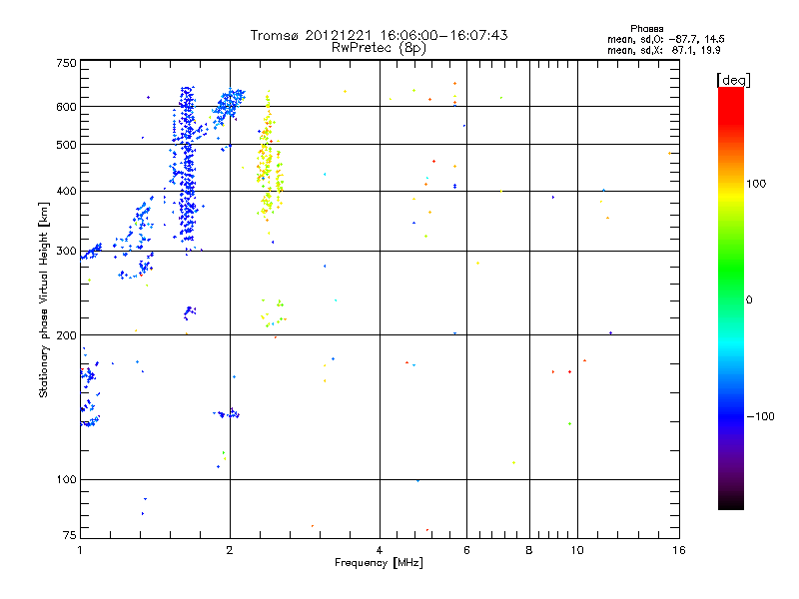Click the 'Frequency [MHz]' axis label
Image resolution: width=799 pixels, height=599 pixels.
(x=379, y=563)
